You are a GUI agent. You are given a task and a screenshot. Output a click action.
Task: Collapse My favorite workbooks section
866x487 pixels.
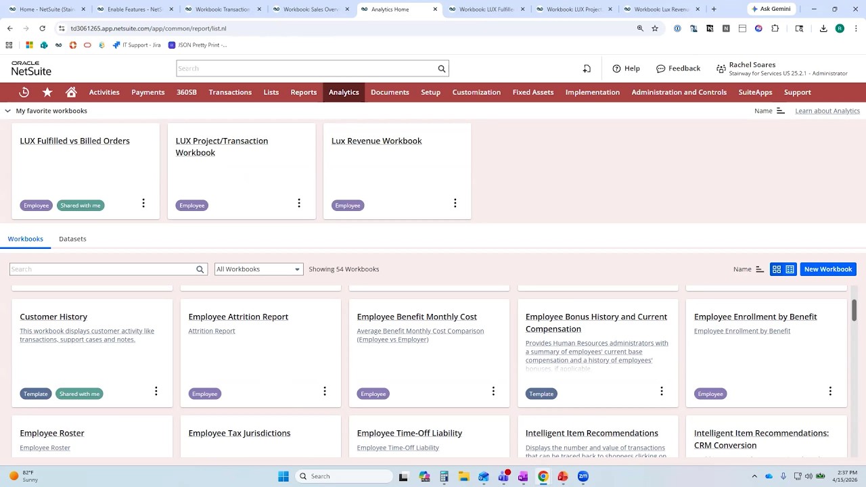click(7, 111)
